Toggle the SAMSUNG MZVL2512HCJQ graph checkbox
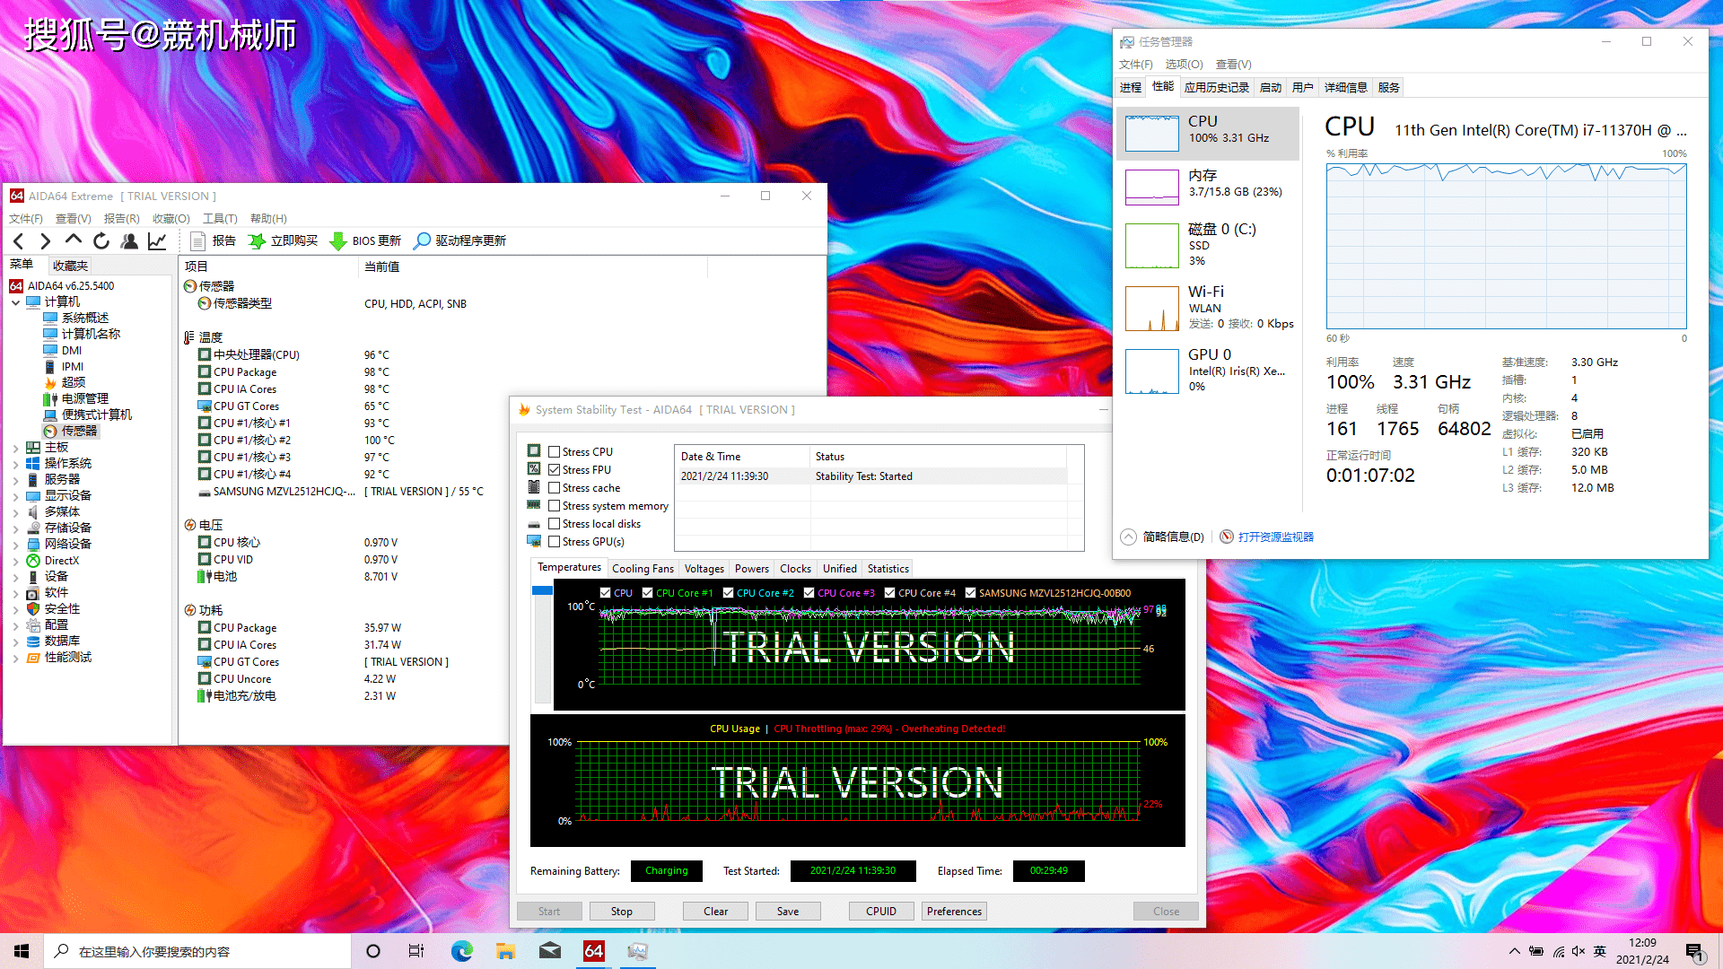This screenshot has width=1723, height=969. 971,593
